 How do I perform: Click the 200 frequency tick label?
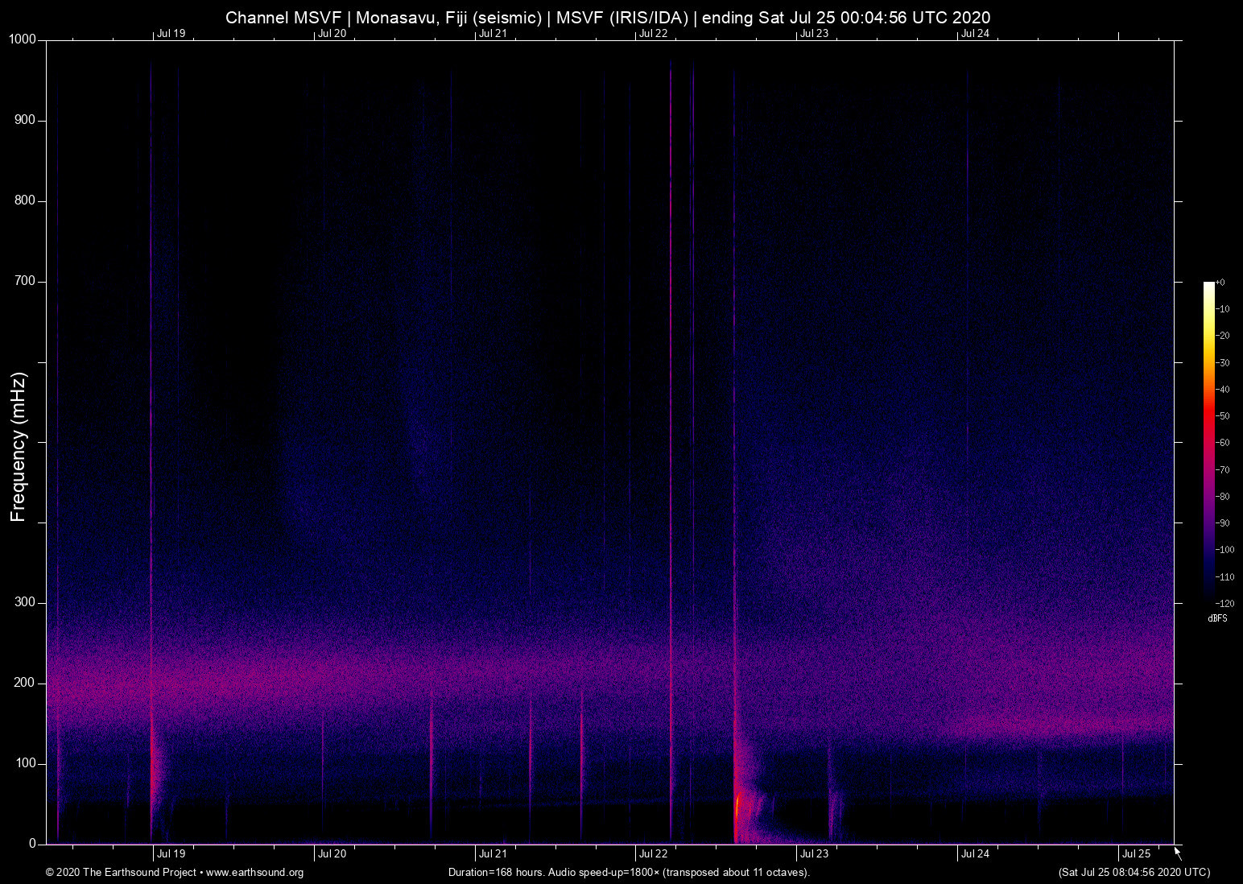click(x=25, y=683)
